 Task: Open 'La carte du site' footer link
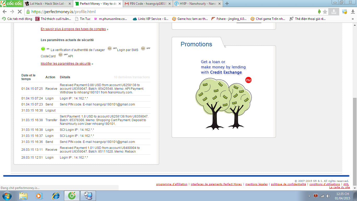click(x=339, y=187)
